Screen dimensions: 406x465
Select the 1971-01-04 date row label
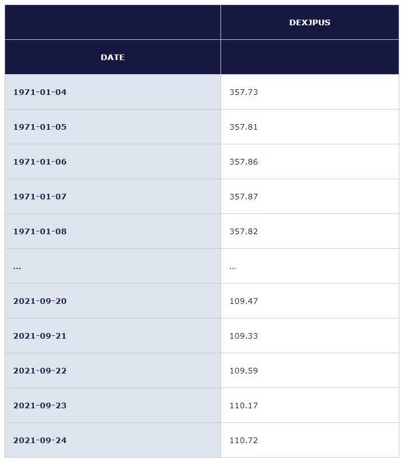point(40,92)
